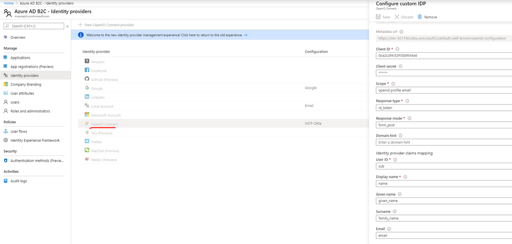Click the QQ provider icon
This screenshot has width=512, height=244.
(87, 132)
